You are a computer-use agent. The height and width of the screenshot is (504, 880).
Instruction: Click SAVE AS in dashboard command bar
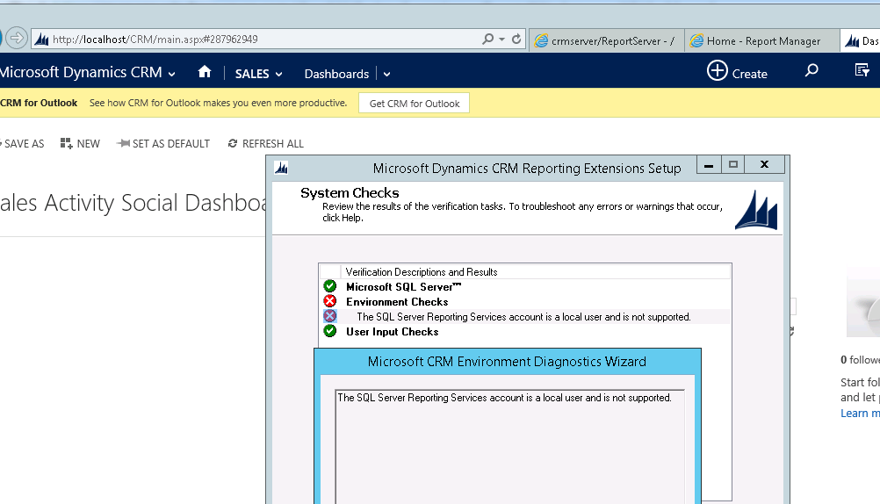pos(23,144)
